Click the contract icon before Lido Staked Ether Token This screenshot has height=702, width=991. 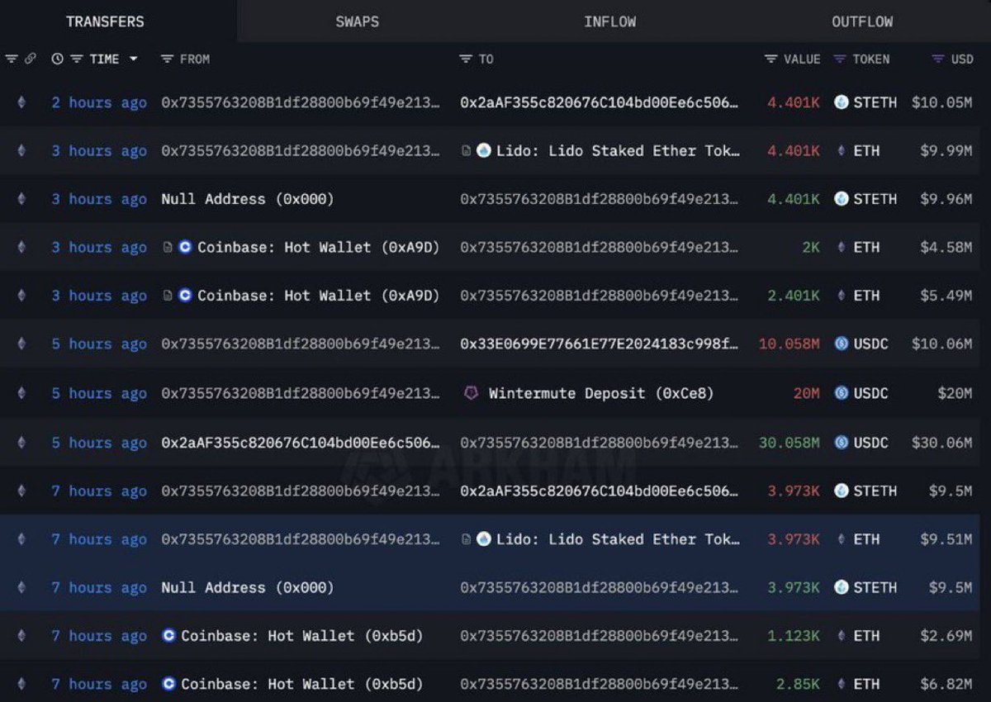click(467, 150)
